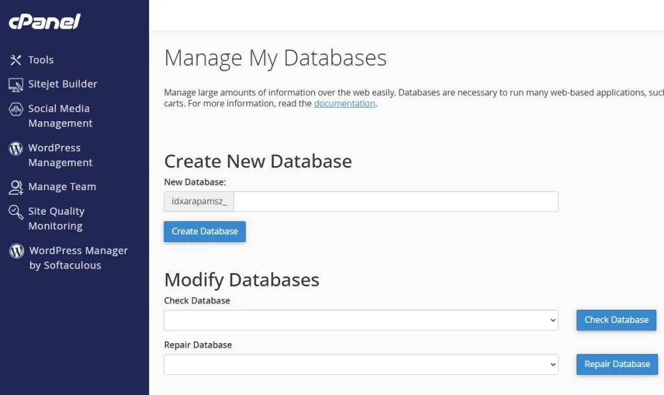Open Site Quality Monitoring text label
The width and height of the screenshot is (664, 395).
tap(56, 219)
